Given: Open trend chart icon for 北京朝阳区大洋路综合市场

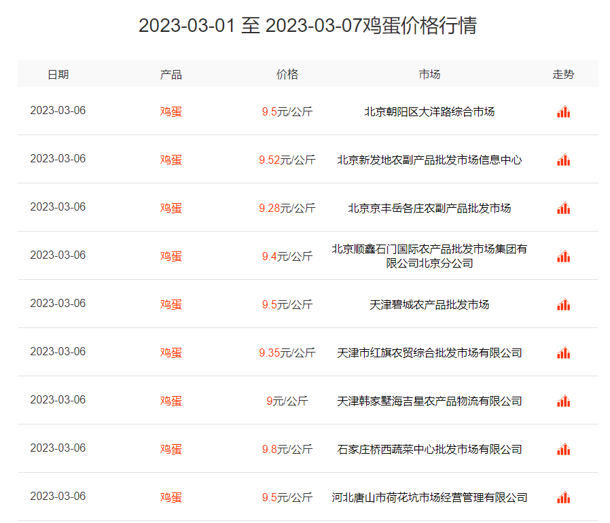Looking at the screenshot, I should 563,112.
